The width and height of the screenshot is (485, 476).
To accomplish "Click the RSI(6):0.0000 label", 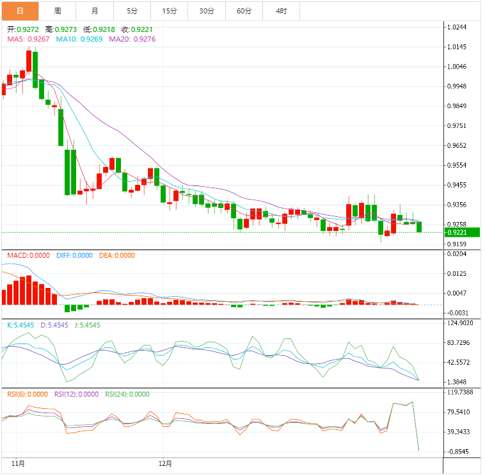I will coord(28,395).
